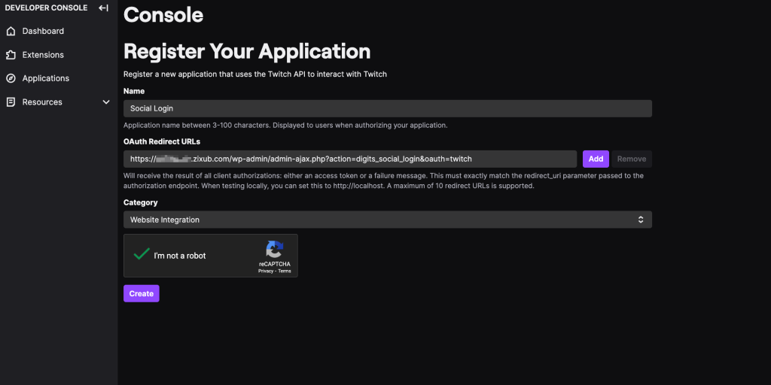771x385 pixels.
Task: Click the Resources document icon
Action: pos(11,102)
